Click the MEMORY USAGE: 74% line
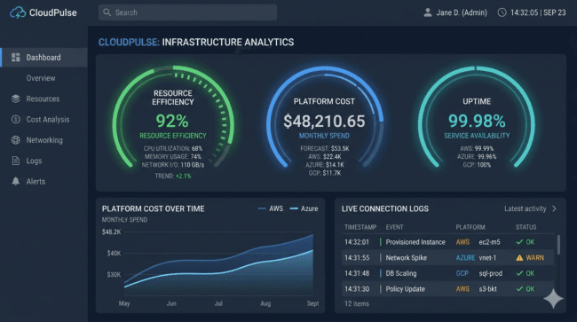577x322 pixels. 172,157
